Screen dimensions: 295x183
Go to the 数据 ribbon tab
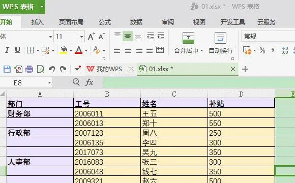[136, 22]
